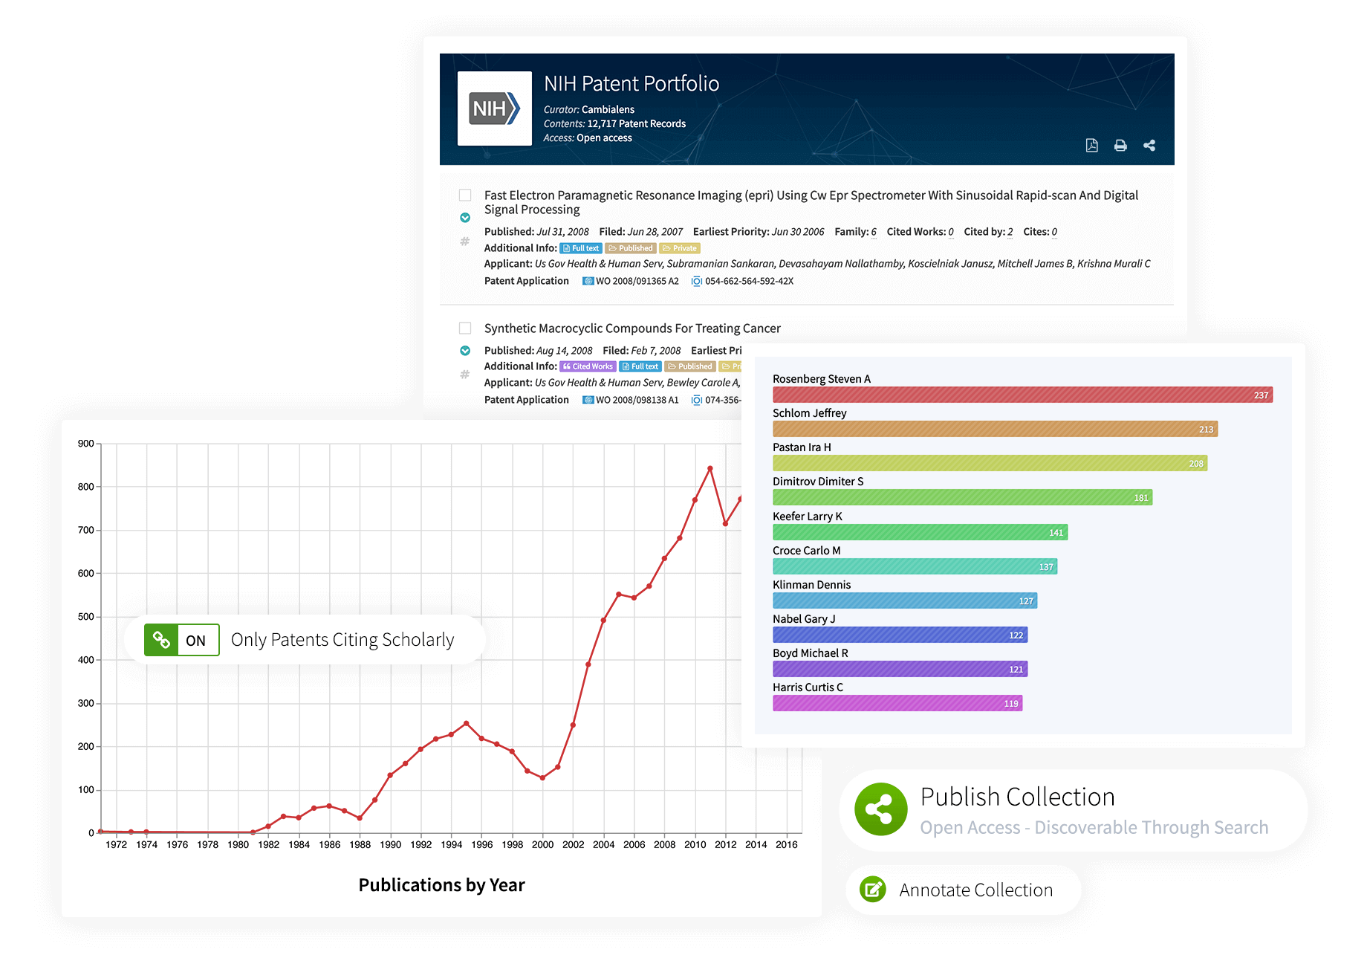Check the box for the Fast Electron Paramagnetic patent
The image size is (1367, 955).
(465, 195)
